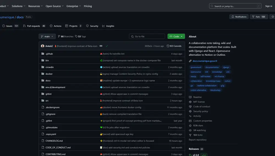Screen dimensions: 275x156
Task: Open the Releases section link
Action: point(194,149)
